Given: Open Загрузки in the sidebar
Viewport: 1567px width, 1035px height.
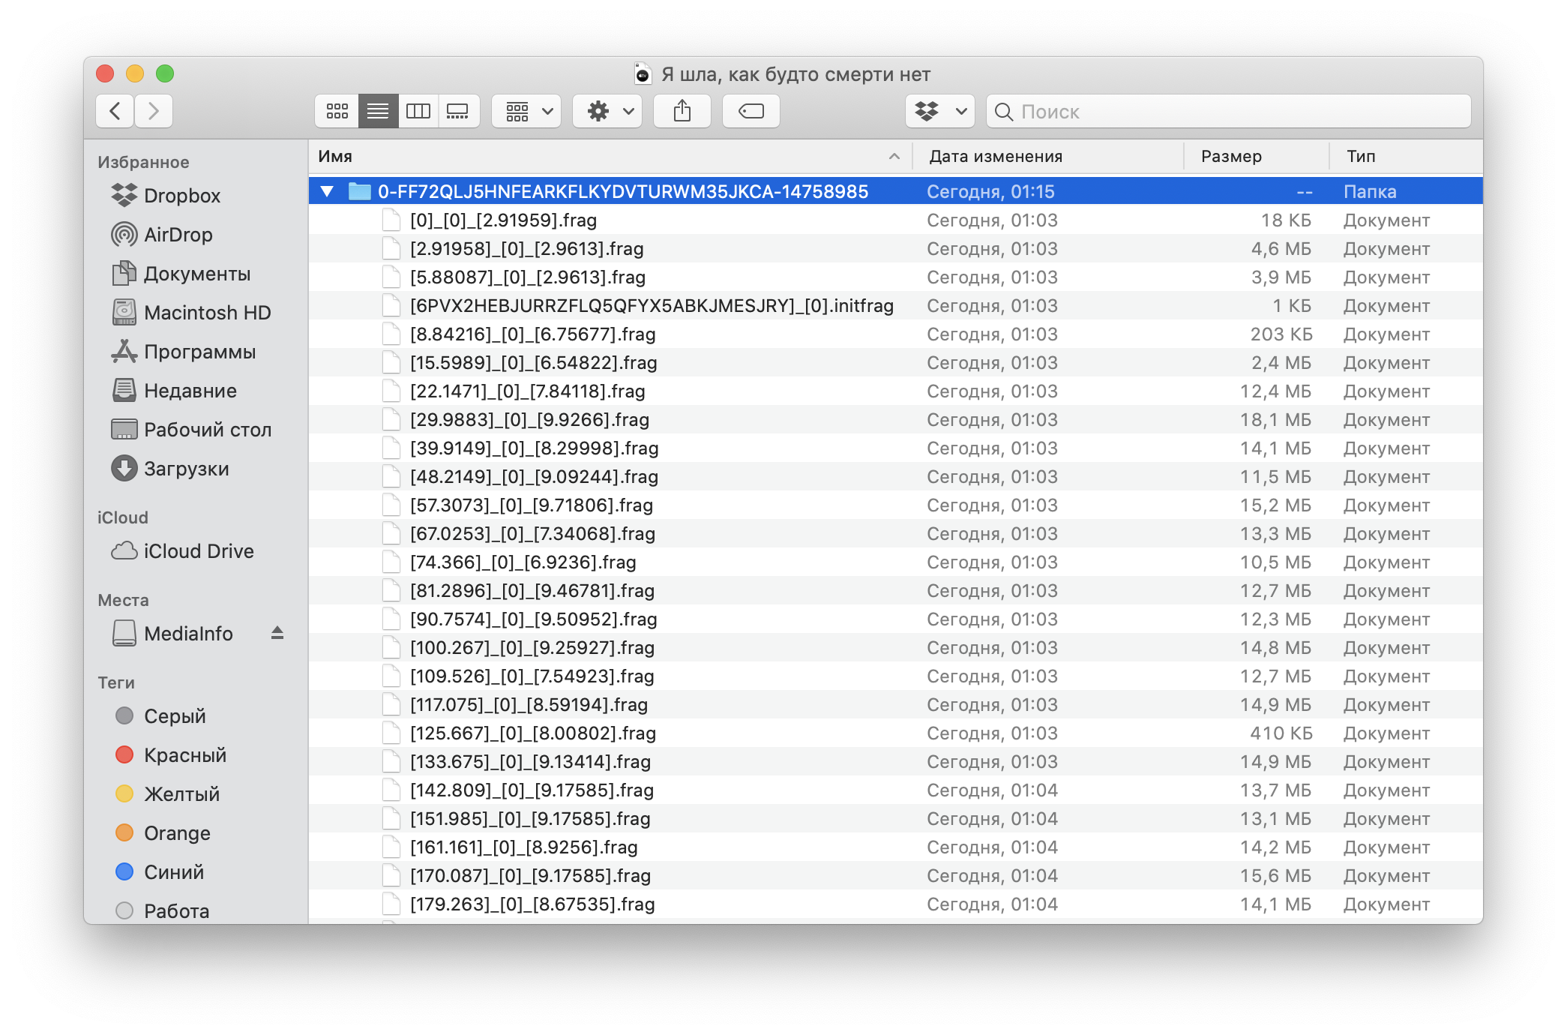Looking at the screenshot, I should [x=186, y=469].
